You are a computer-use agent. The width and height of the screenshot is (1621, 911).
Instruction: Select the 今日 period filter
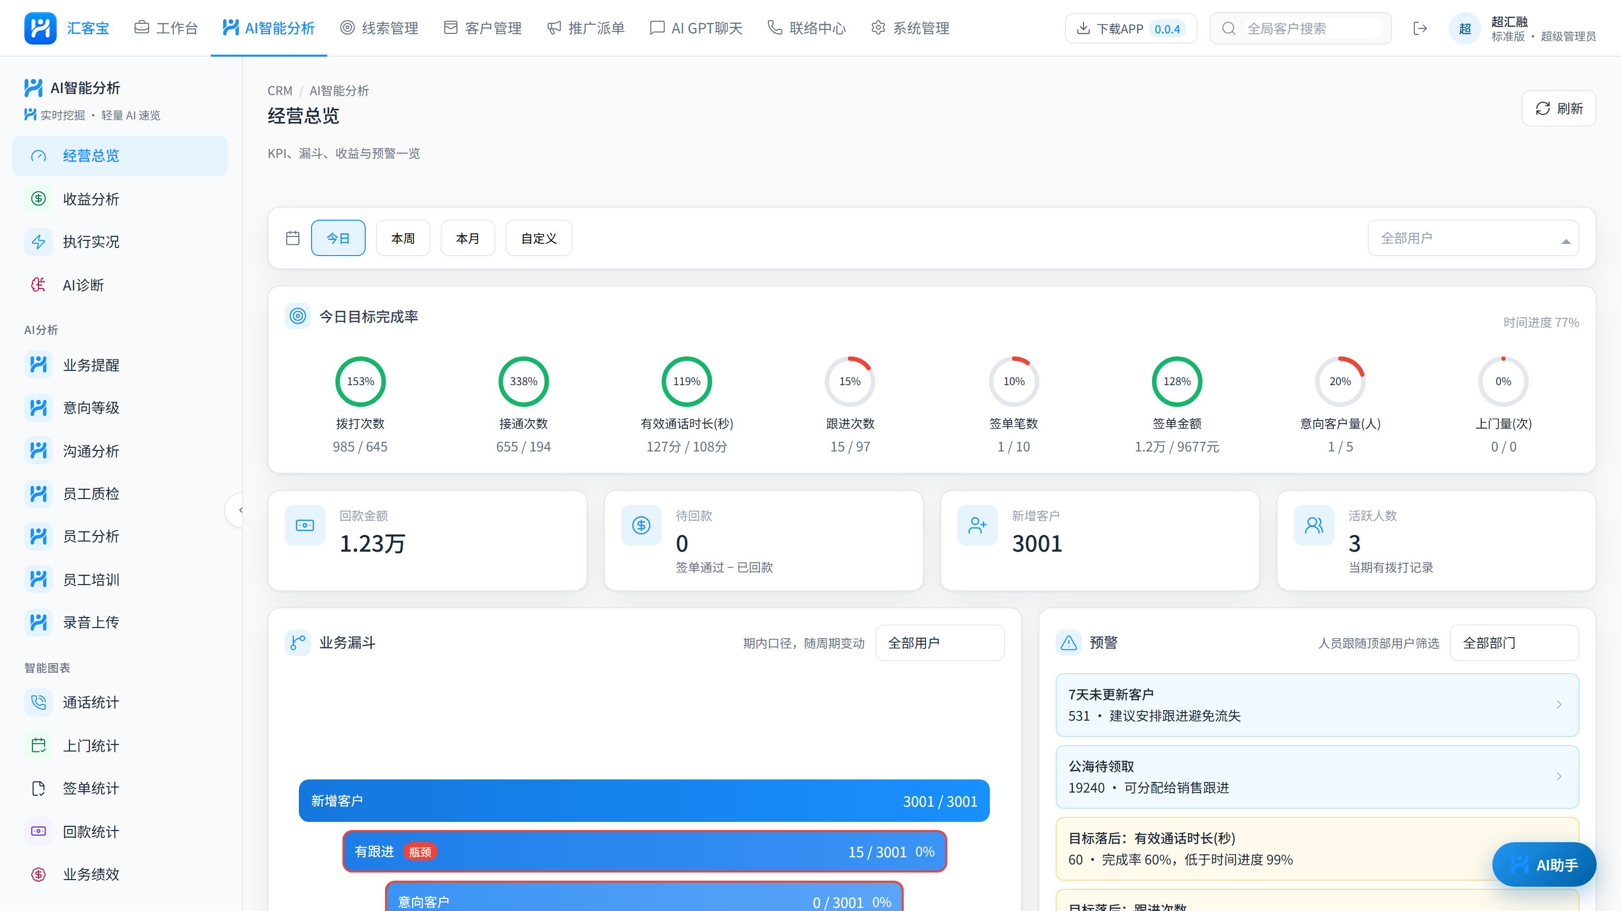pyautogui.click(x=338, y=238)
